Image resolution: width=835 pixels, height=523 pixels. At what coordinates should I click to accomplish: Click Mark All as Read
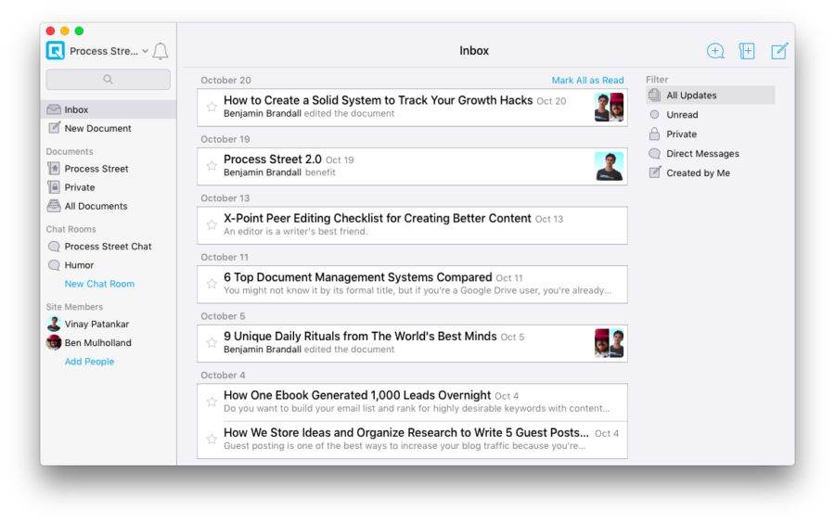[x=587, y=81]
